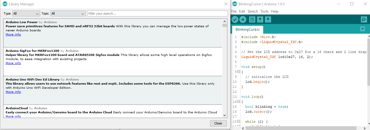Open the File menu
Image resolution: width=370 pixels, height=130 pixels.
[x=234, y=11]
